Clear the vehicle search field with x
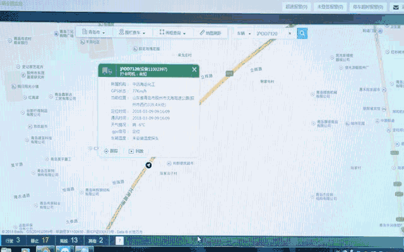The height and width of the screenshot is (252, 404). pos(290,33)
